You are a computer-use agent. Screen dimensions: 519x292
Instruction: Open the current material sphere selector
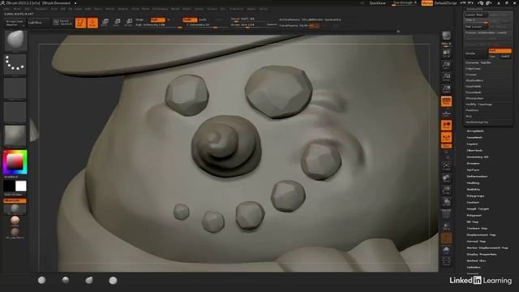[15, 135]
